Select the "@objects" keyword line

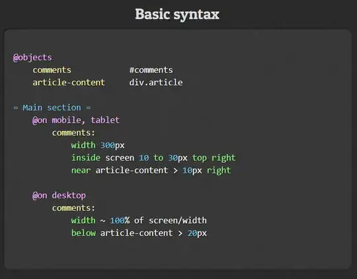coord(32,57)
